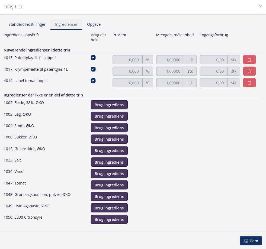Remove Label tomatsuppe with trash icon
The image size is (266, 249).
coord(249,83)
